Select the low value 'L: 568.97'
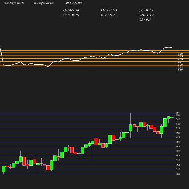This screenshot has height=189, width=189. [x=109, y=15]
